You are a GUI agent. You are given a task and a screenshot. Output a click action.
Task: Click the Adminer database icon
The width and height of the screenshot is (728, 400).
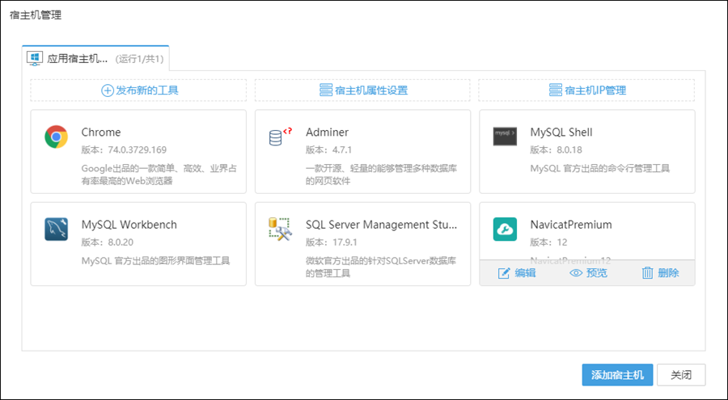280,137
